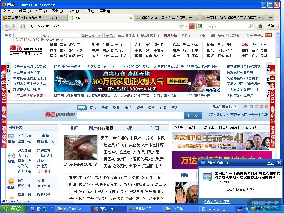Open the 工具 menu

coord(89,11)
